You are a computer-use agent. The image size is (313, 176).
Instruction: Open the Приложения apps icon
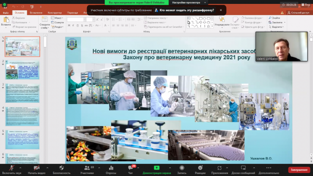[x=220, y=168]
